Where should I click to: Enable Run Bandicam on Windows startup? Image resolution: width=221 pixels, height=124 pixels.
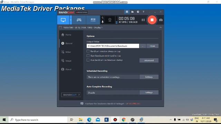pyautogui.click(x=88, y=60)
